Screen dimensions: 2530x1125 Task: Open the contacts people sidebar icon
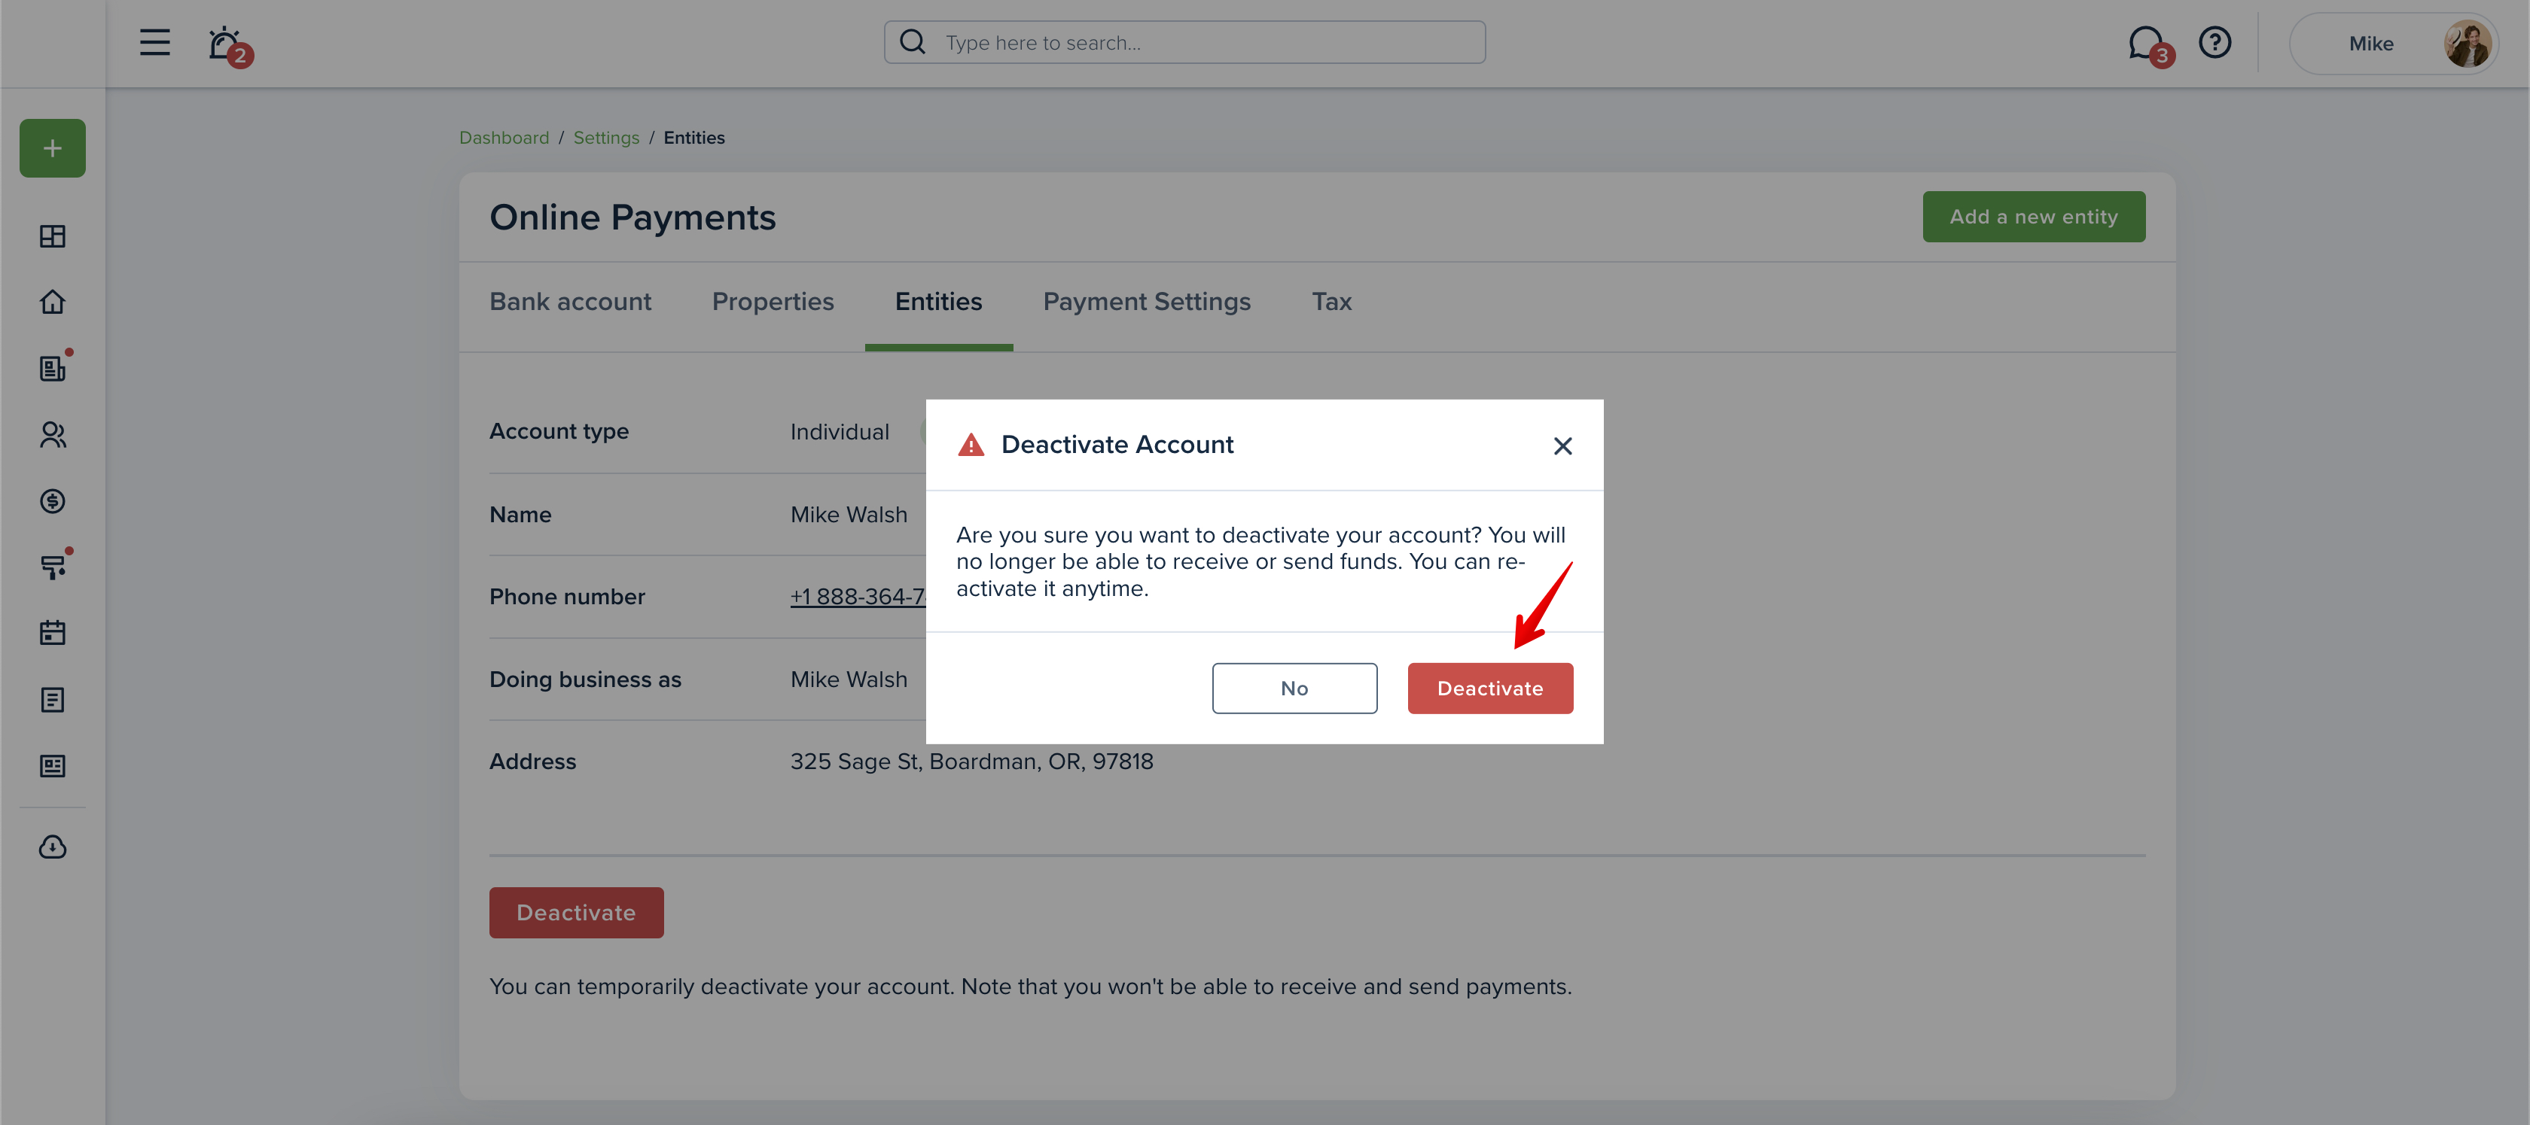(x=53, y=434)
